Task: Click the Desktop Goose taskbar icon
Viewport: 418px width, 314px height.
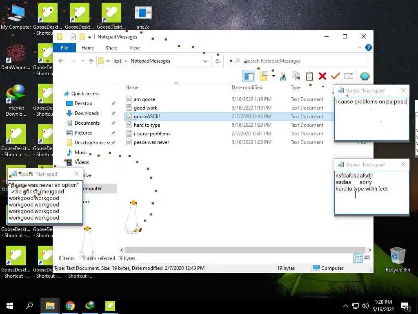Action: pyautogui.click(x=110, y=306)
